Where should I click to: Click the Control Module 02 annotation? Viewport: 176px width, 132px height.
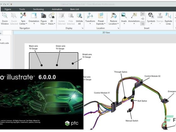pyautogui.click(x=152, y=76)
